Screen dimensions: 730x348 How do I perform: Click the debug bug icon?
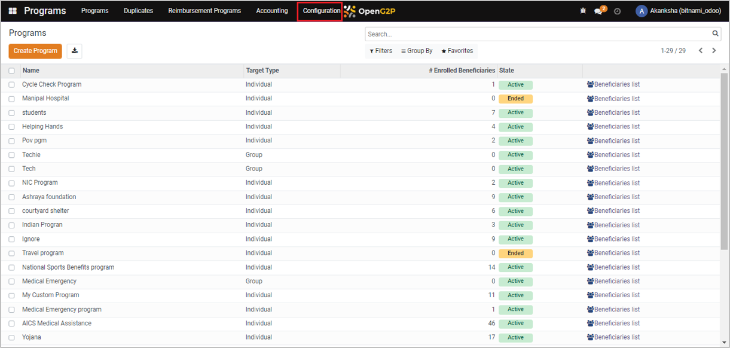(x=583, y=11)
